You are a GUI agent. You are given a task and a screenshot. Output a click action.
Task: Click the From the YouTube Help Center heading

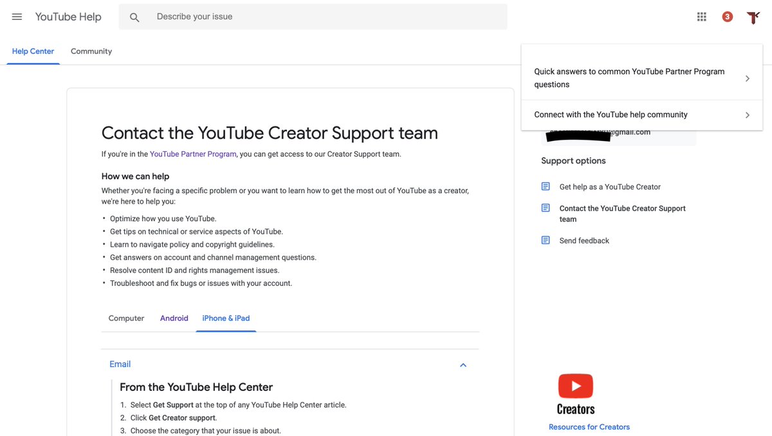[x=196, y=387]
